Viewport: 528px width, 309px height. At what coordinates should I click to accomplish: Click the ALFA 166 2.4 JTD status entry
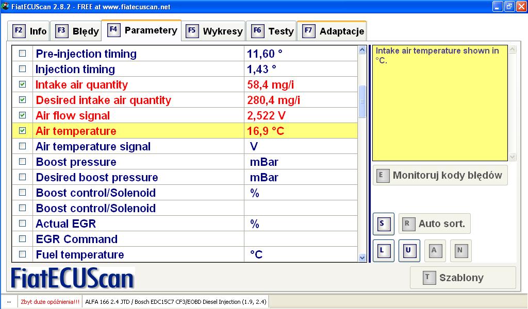176,302
